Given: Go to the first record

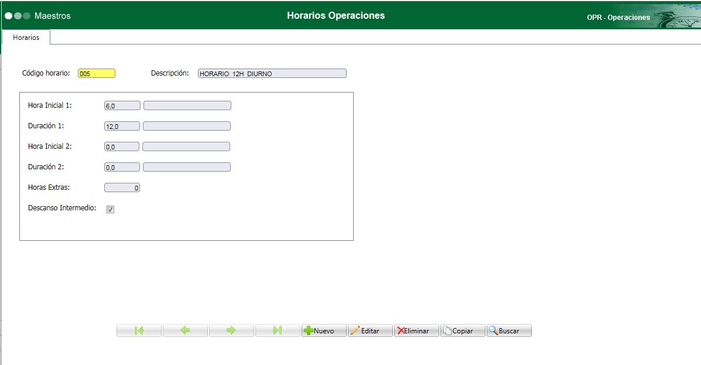Looking at the screenshot, I should [x=139, y=330].
